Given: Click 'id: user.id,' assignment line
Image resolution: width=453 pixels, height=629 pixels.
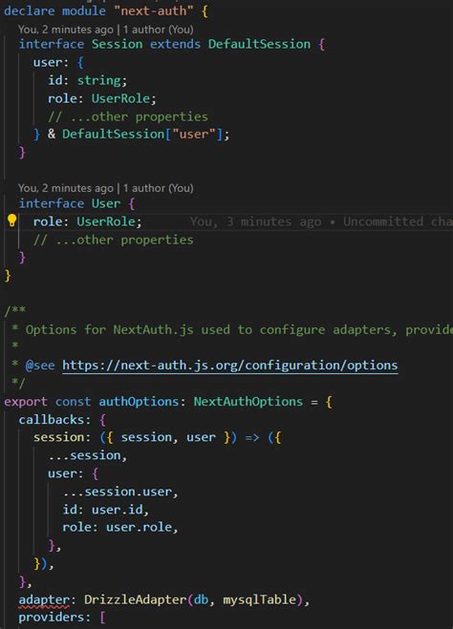Looking at the screenshot, I should [x=106, y=510].
